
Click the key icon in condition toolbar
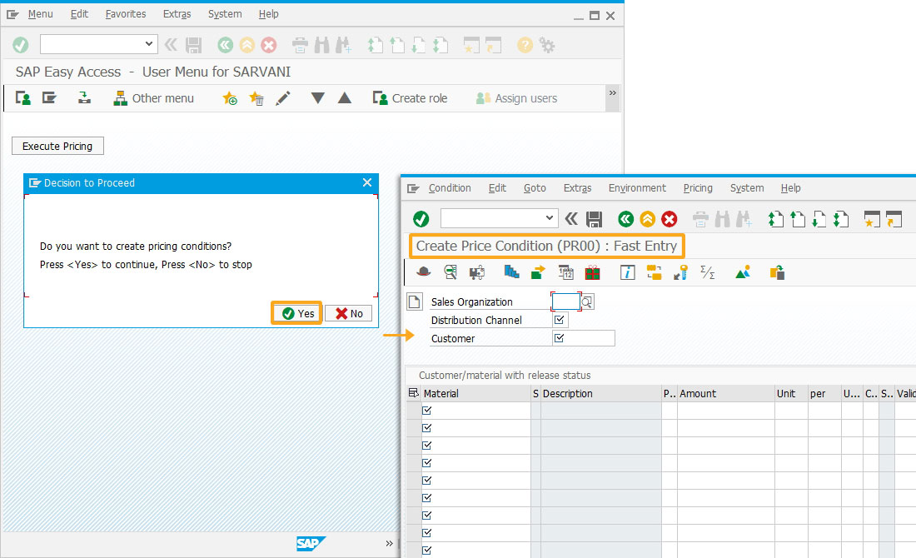point(680,272)
